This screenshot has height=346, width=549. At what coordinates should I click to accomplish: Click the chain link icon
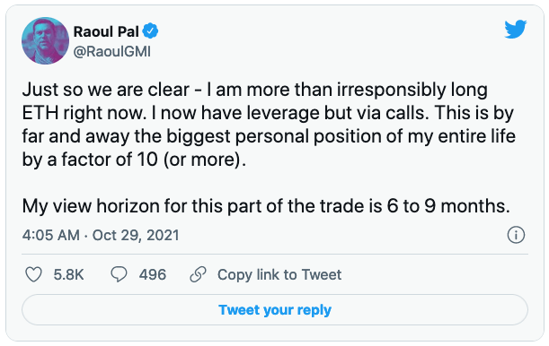click(x=199, y=274)
